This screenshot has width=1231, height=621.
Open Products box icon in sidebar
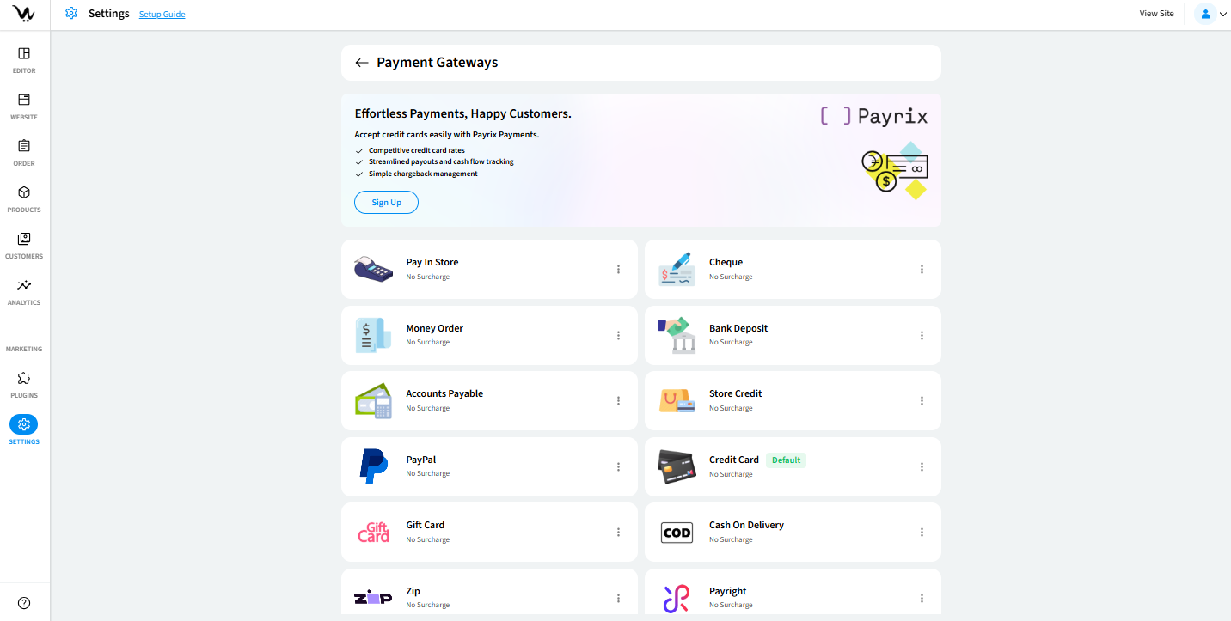pyautogui.click(x=24, y=193)
